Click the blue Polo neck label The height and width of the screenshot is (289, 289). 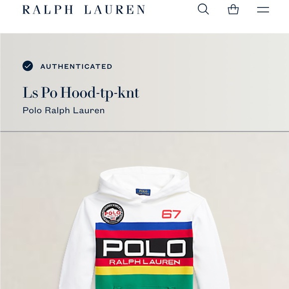pyautogui.click(x=143, y=192)
